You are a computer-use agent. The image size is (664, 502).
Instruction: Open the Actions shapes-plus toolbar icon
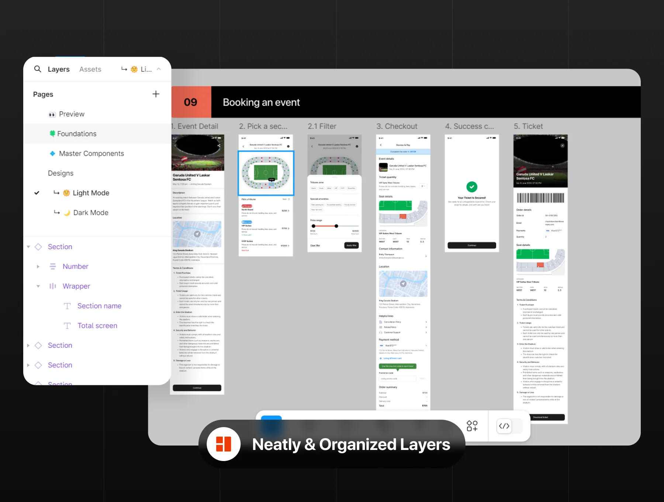click(472, 426)
